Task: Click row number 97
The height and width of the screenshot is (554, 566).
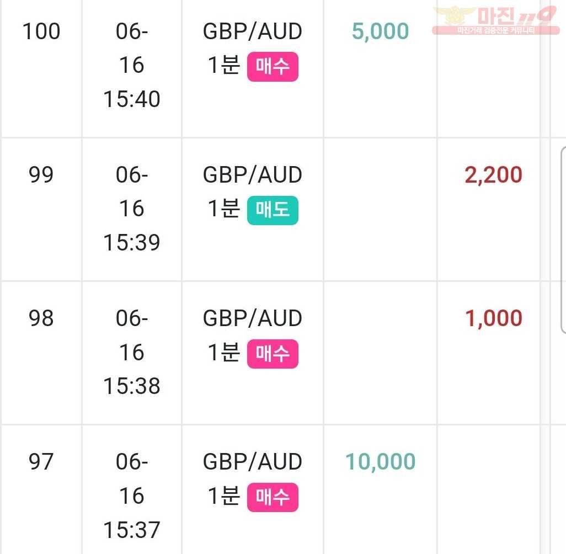Action: pyautogui.click(x=41, y=461)
